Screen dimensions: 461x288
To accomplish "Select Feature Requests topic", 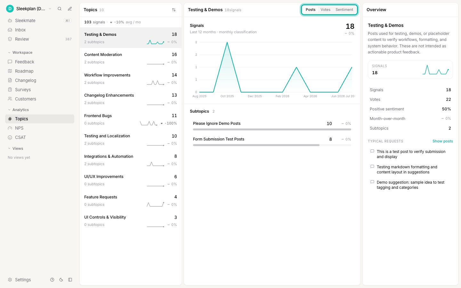I will coord(131,200).
